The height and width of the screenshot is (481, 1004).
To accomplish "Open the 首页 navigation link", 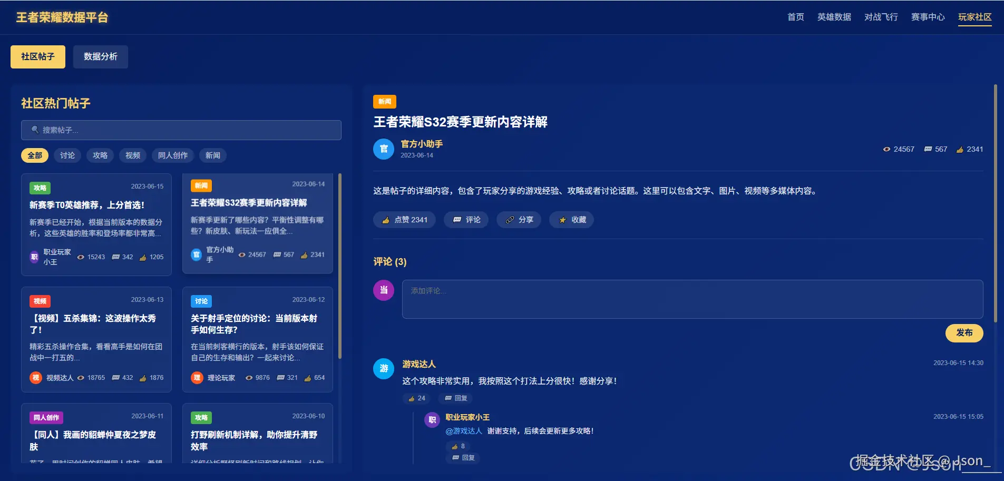I will [x=795, y=17].
